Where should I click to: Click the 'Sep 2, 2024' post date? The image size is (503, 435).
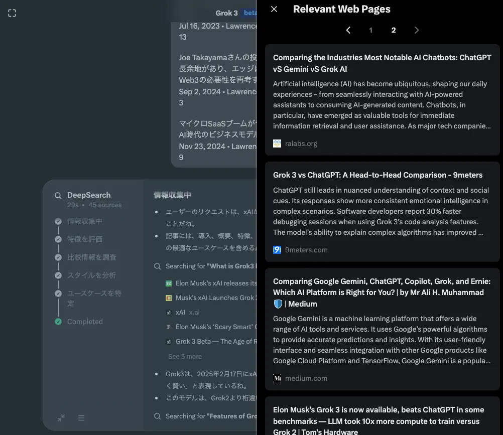pos(199,92)
